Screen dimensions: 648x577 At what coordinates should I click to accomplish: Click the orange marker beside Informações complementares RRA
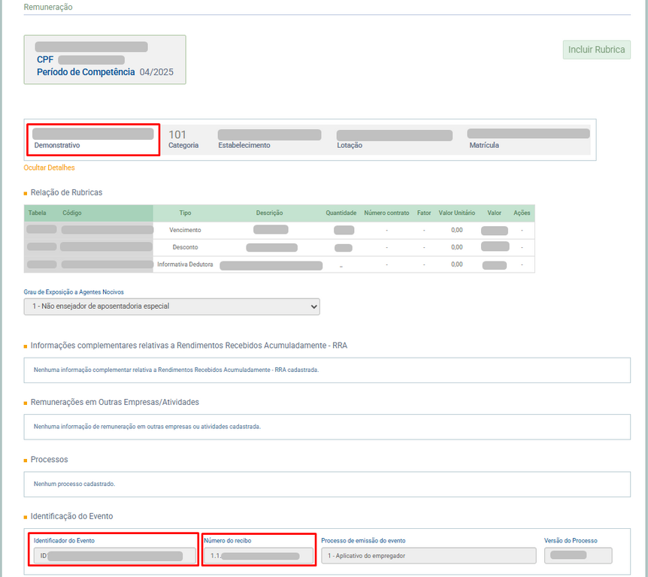[26, 346]
